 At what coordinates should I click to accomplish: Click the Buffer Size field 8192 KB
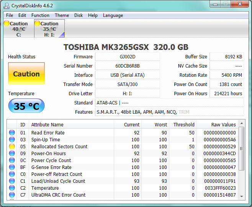pyautogui.click(x=227, y=57)
